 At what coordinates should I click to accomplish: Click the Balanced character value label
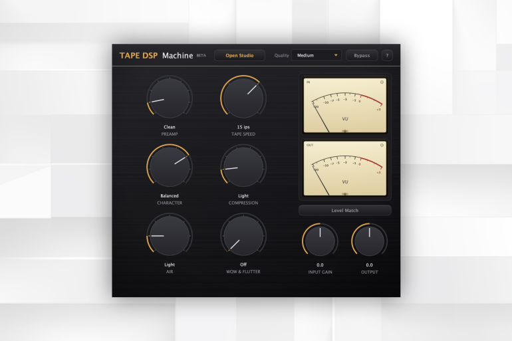170,196
